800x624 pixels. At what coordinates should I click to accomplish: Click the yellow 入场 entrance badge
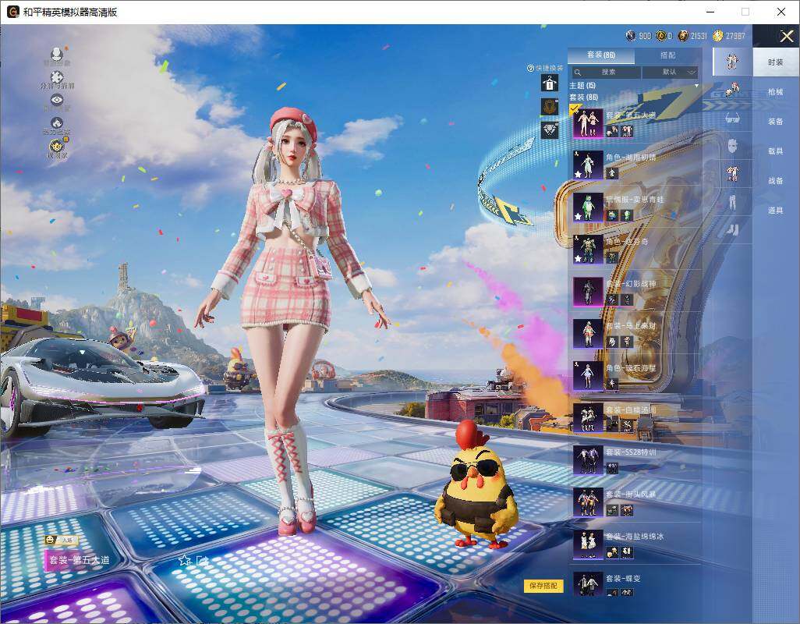[x=62, y=540]
